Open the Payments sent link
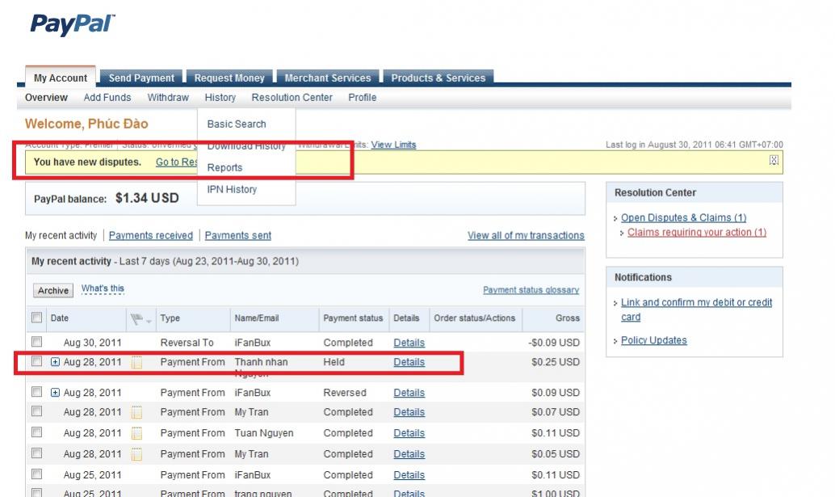The image size is (835, 497). coord(238,235)
